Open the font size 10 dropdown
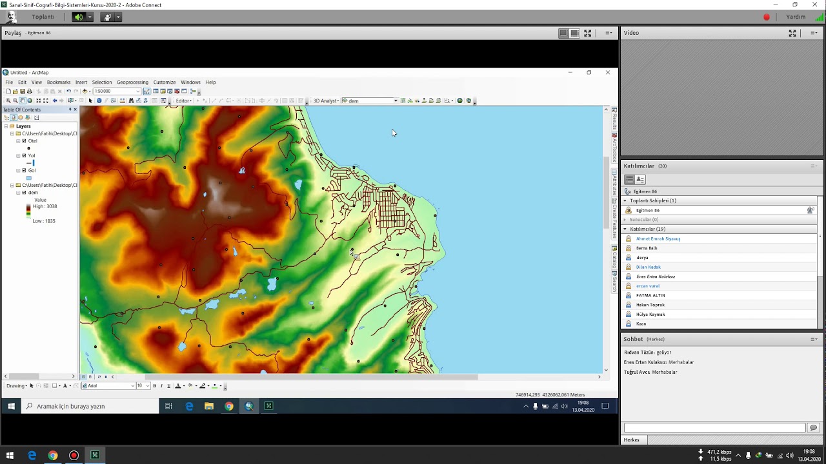The height and width of the screenshot is (464, 826). (147, 385)
